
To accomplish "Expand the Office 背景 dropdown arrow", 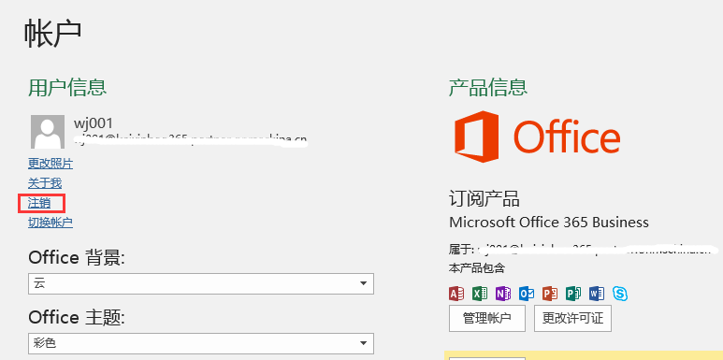I will 363,283.
